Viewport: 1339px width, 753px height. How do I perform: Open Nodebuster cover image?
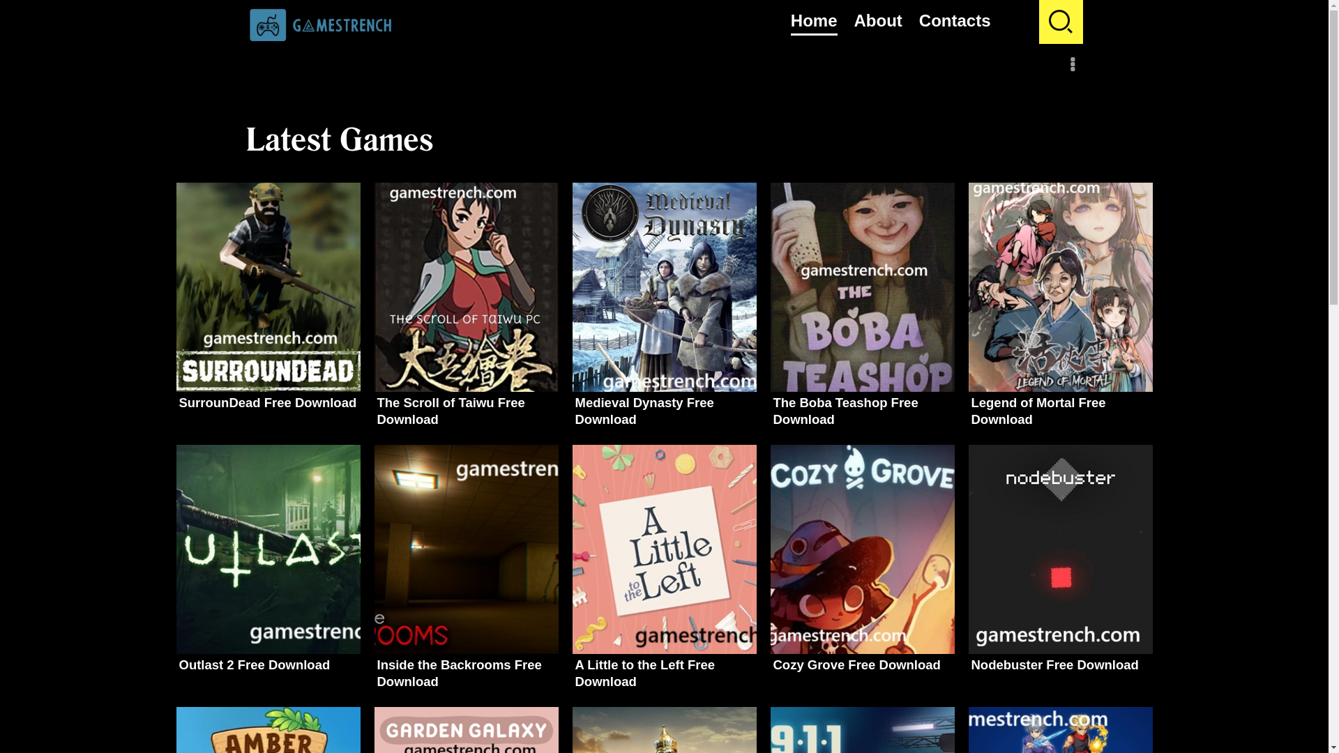coord(1061,549)
